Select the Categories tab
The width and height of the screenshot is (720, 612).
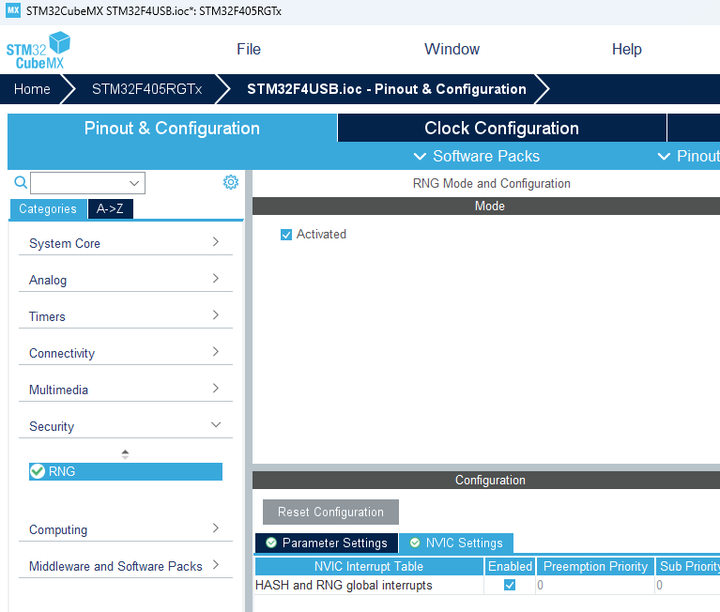[48, 209]
